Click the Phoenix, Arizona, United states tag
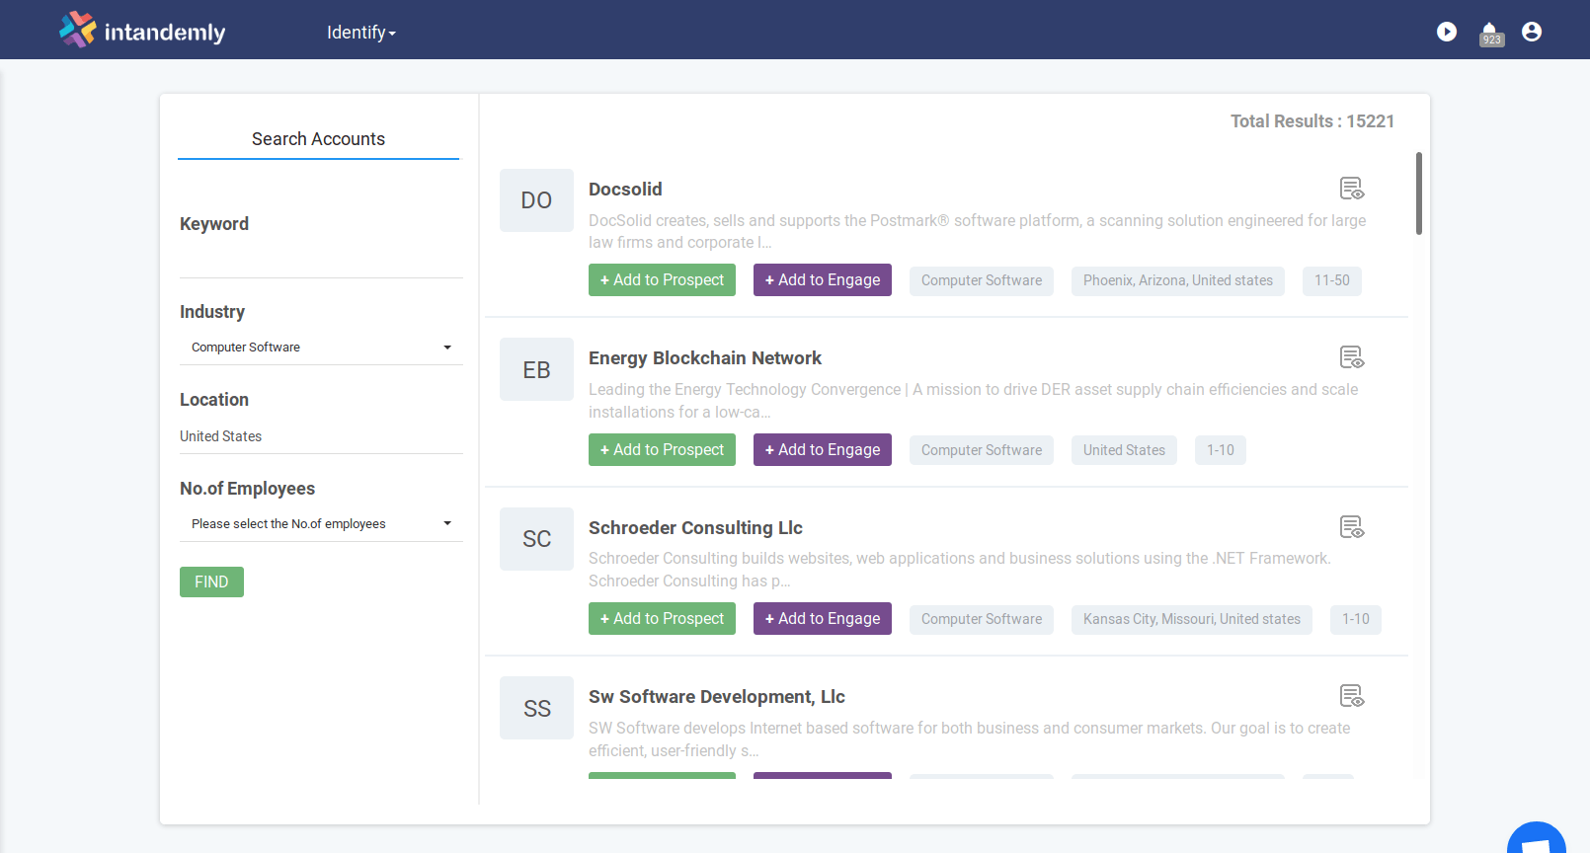 [1178, 281]
